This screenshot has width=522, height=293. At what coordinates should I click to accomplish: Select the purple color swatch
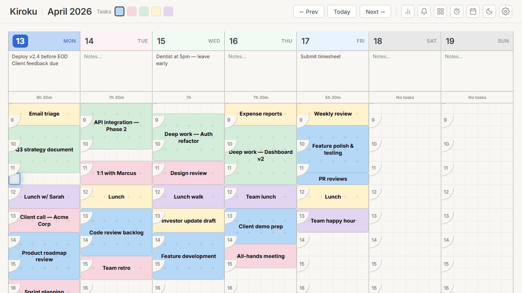point(168,11)
